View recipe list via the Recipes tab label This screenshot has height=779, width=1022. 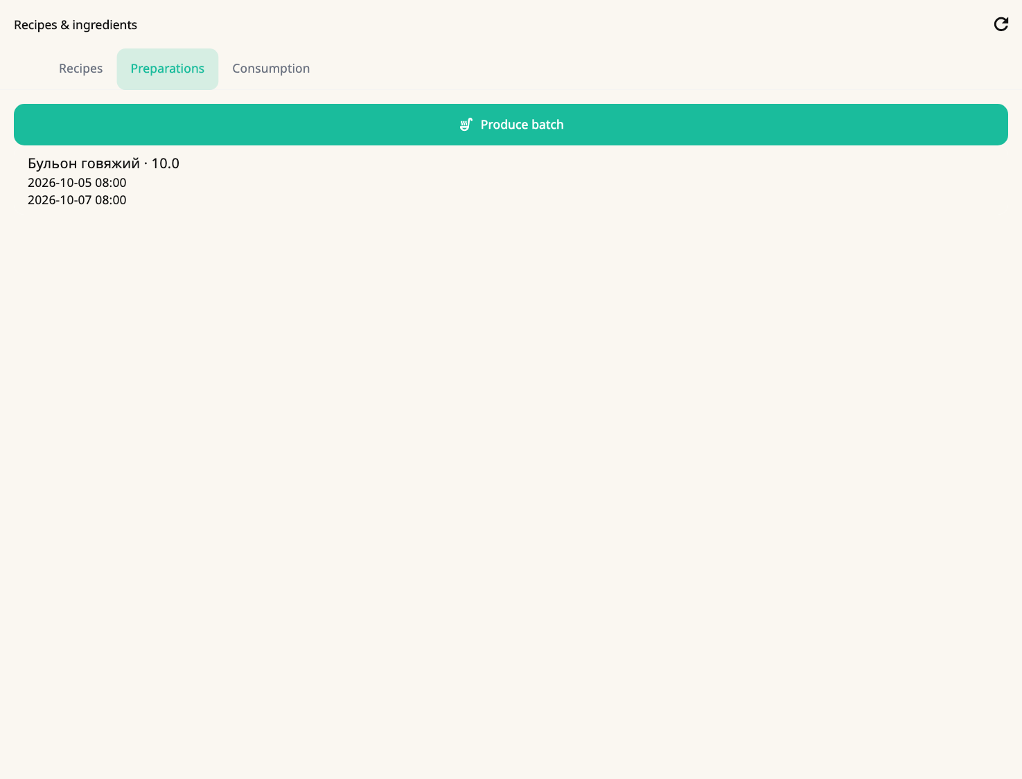point(80,69)
